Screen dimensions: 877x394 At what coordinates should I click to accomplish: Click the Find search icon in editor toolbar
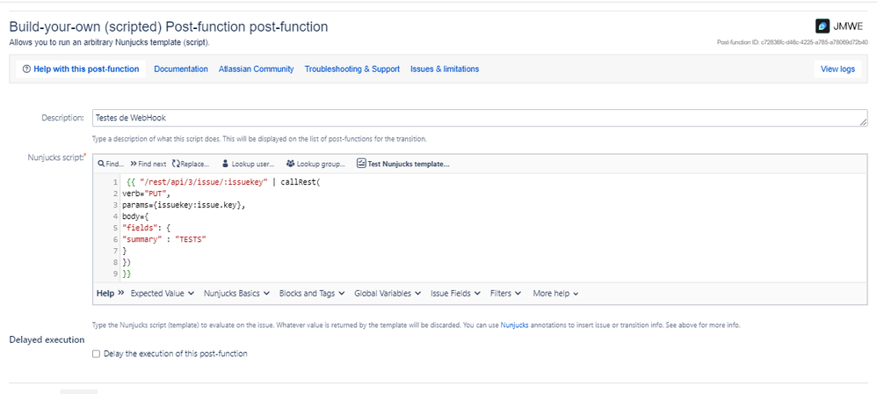coord(101,164)
